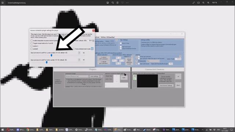Select the SN/Nom device tab in main window
This screenshot has height=132, width=235.
(108, 37)
